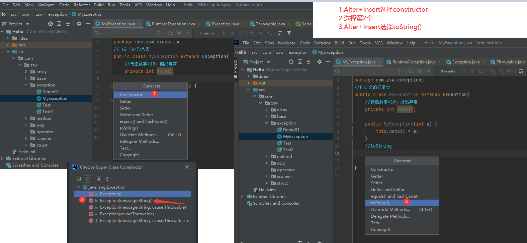Select Constructor in left window's Generate menu
Image resolution: width=527 pixels, height=243 pixels.
[x=151, y=94]
